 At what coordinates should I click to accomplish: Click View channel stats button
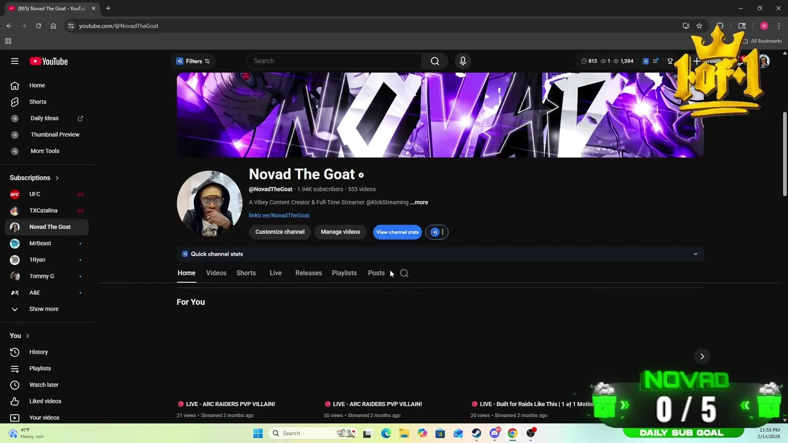397,232
